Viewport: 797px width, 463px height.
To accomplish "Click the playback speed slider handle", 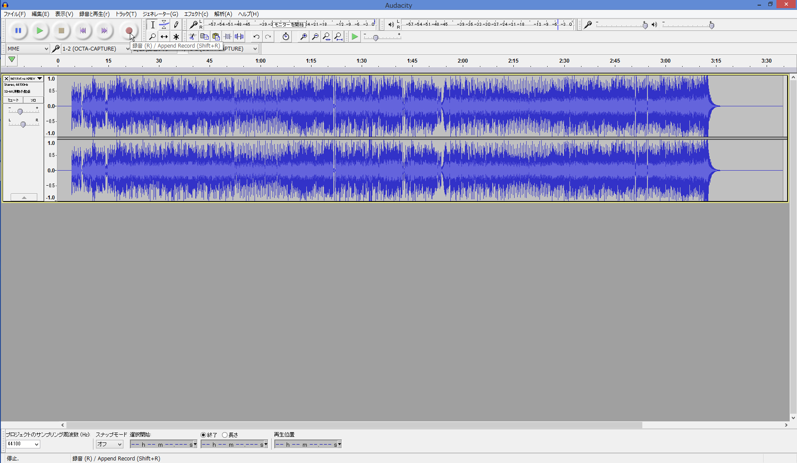I will pyautogui.click(x=376, y=38).
